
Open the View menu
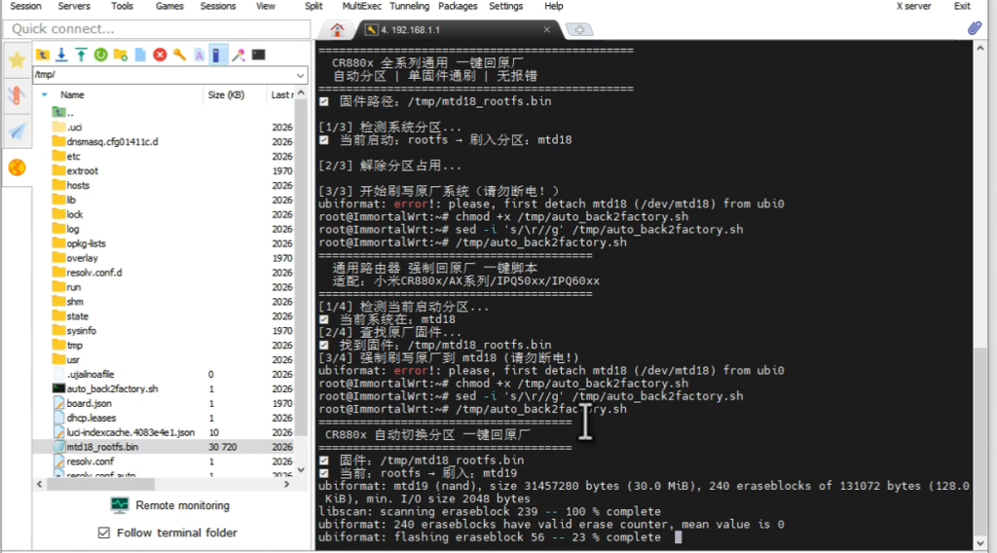click(266, 7)
